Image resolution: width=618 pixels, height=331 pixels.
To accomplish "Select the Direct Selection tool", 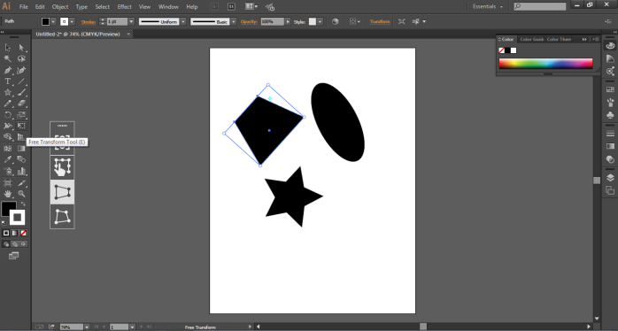I will click(21, 48).
